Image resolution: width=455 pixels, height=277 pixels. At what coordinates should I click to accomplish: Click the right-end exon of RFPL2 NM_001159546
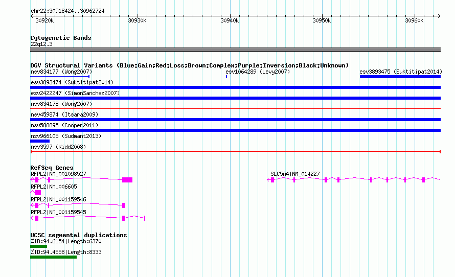(x=124, y=205)
